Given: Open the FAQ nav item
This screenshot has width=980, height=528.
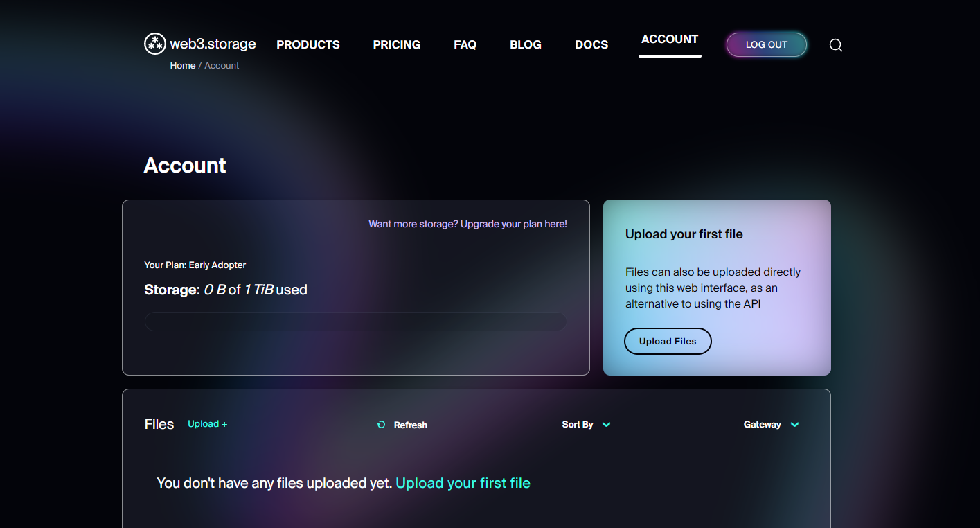Looking at the screenshot, I should click(x=465, y=44).
